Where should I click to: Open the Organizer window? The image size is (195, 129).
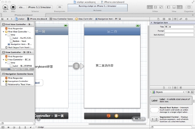189,7
